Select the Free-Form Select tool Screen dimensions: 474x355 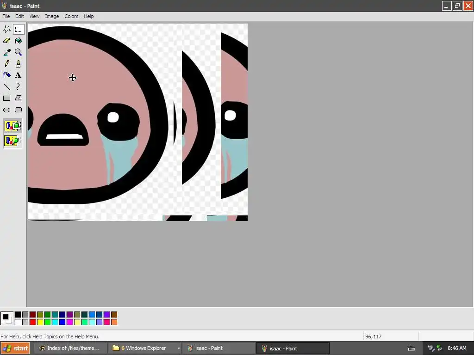(6, 29)
